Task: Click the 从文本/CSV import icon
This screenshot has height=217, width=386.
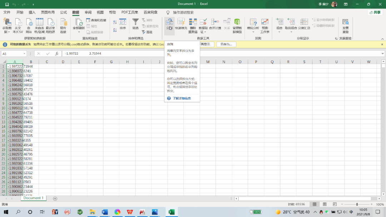Action: tap(18, 26)
